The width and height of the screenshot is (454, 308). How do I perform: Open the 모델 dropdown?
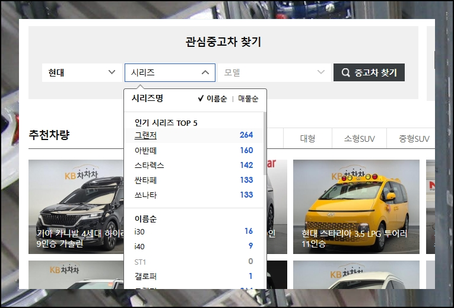pyautogui.click(x=274, y=72)
